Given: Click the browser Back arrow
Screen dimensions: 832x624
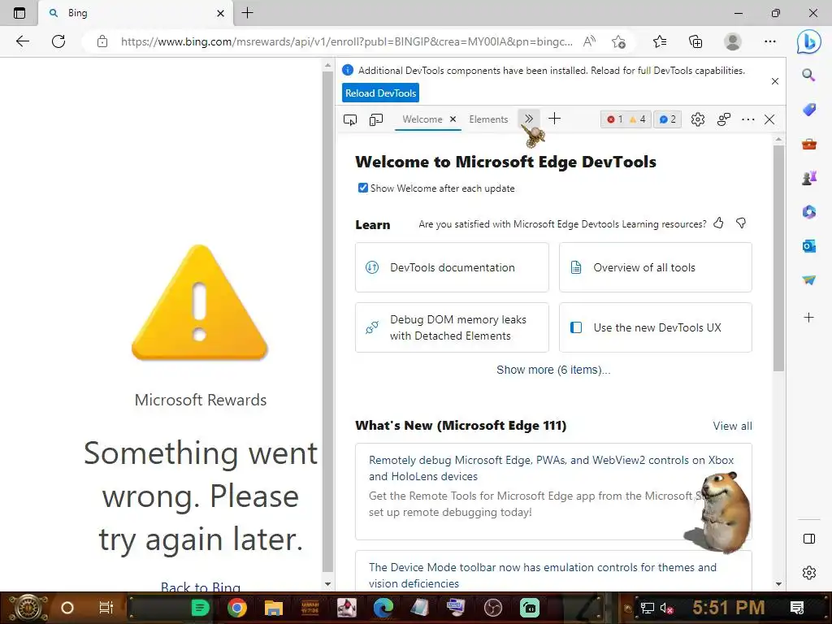Looking at the screenshot, I should pyautogui.click(x=22, y=41).
